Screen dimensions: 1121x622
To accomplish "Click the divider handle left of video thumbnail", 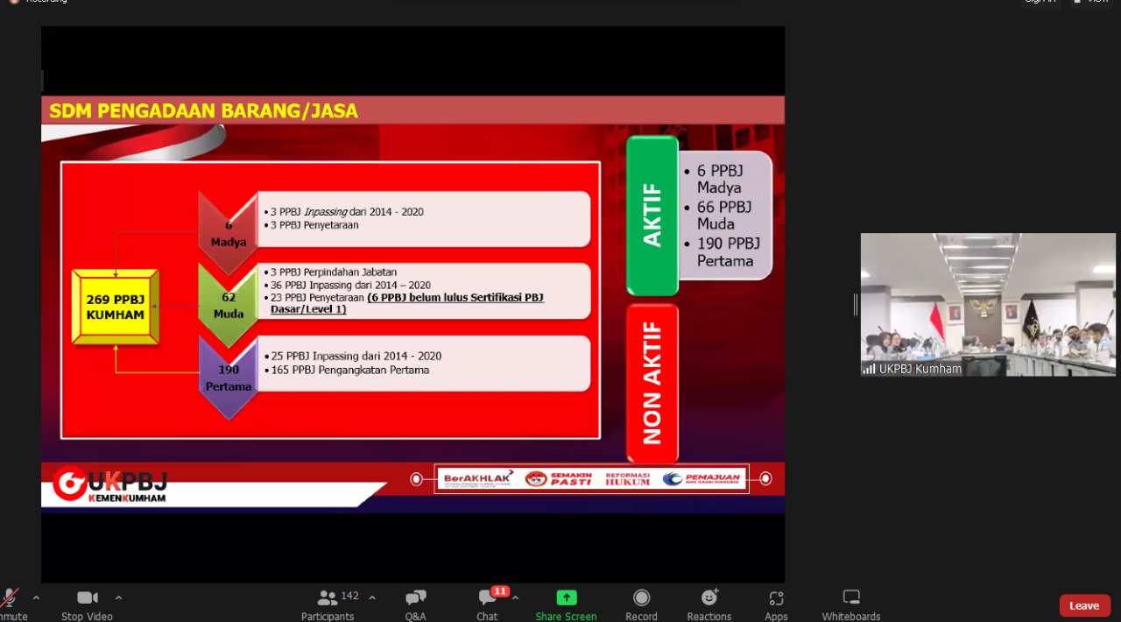I will click(x=856, y=304).
